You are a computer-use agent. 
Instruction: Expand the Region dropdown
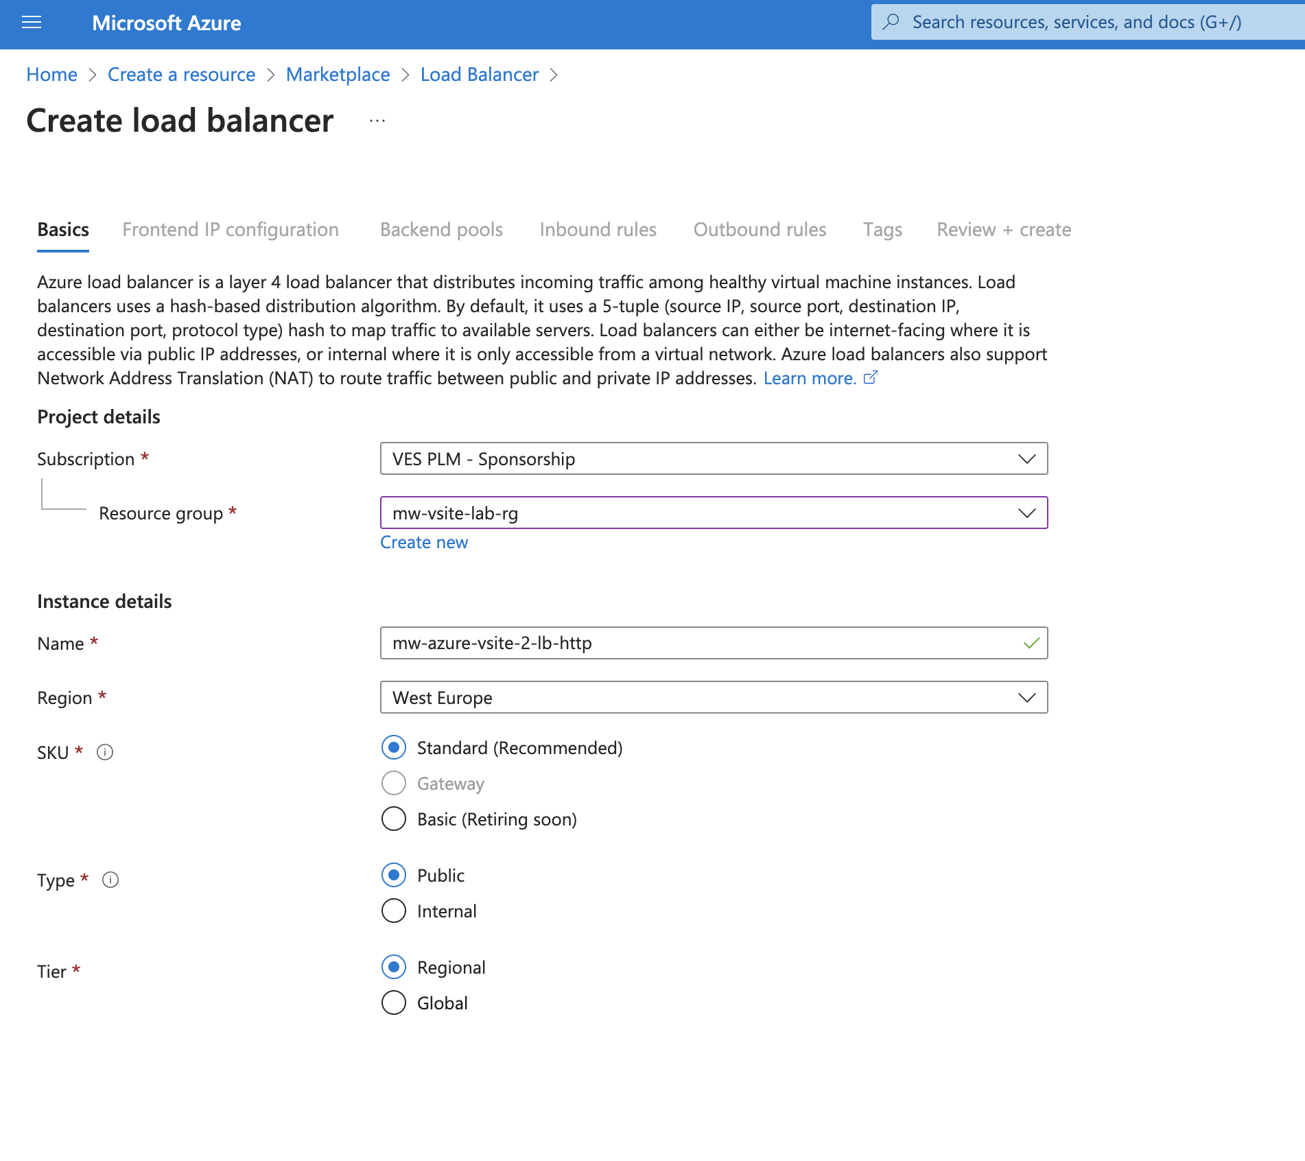click(714, 697)
